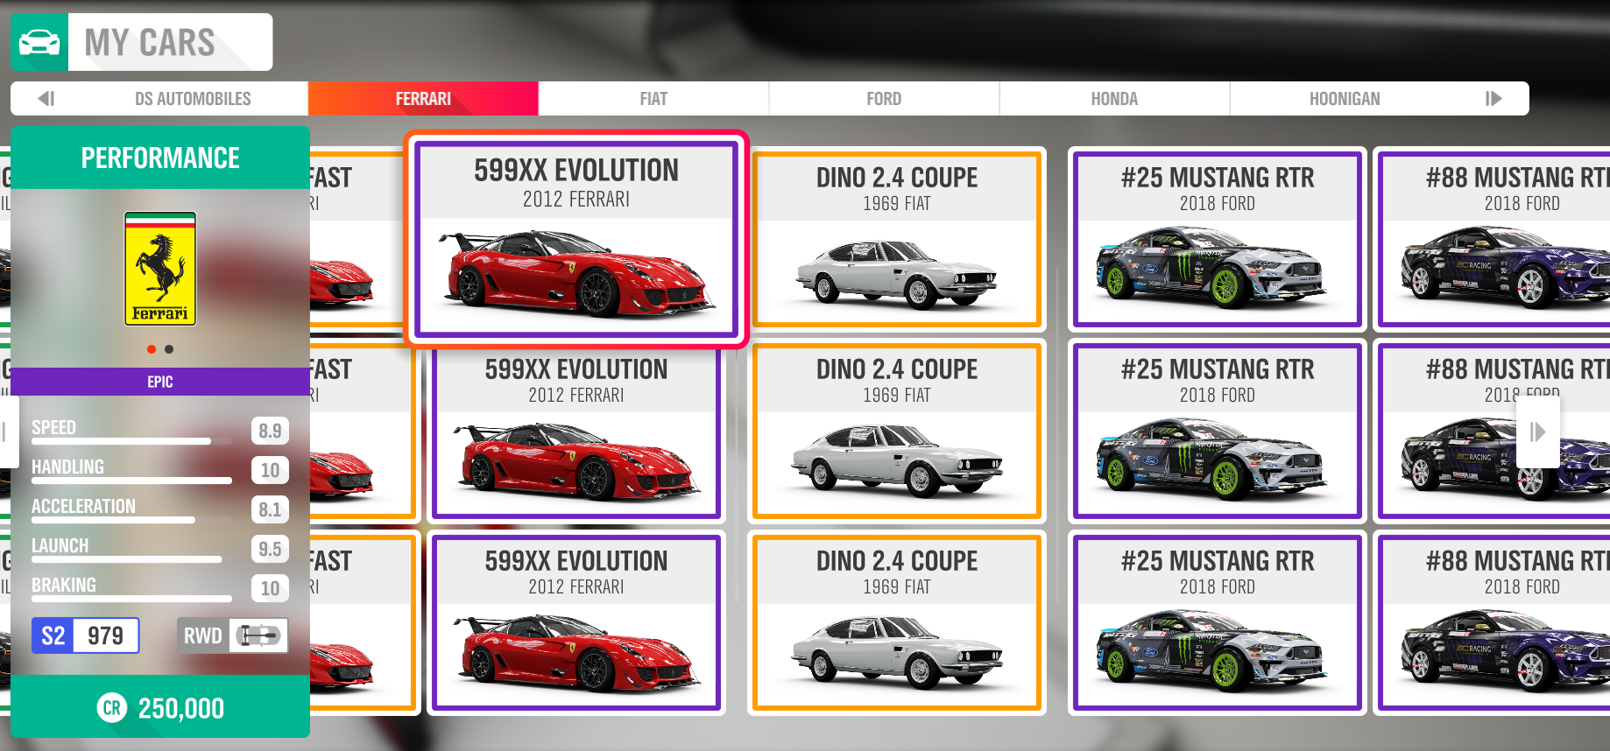Click the Speed stat bar
The height and width of the screenshot is (751, 1610).
pyautogui.click(x=131, y=441)
